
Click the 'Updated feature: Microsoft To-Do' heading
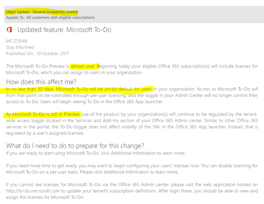pos(64,30)
